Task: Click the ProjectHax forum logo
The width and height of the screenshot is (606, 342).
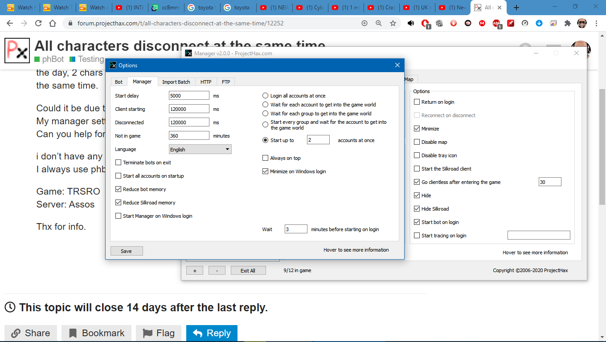Action: tap(17, 50)
